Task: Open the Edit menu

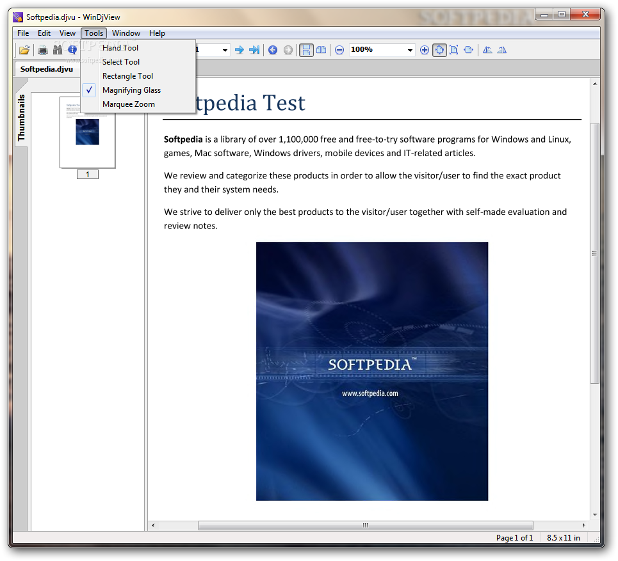Action: [44, 33]
